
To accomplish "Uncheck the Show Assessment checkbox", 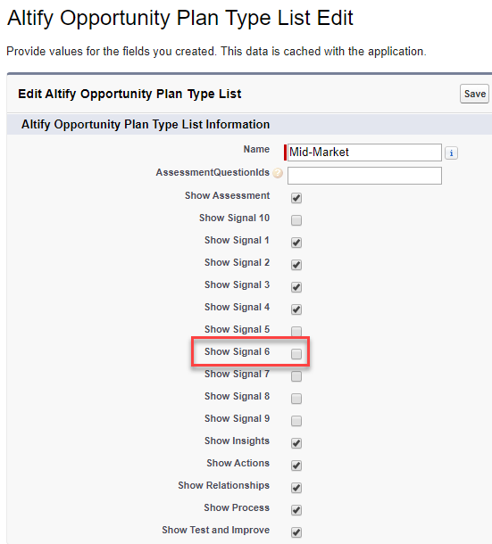I will click(296, 198).
